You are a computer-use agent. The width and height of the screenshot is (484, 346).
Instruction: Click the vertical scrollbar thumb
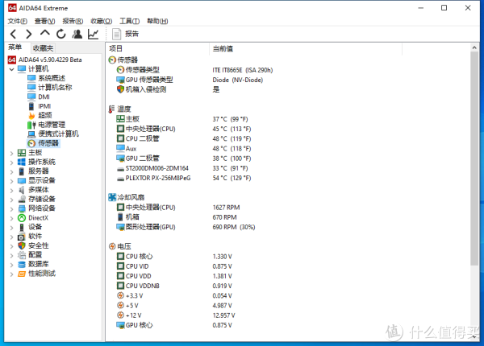tap(474, 159)
